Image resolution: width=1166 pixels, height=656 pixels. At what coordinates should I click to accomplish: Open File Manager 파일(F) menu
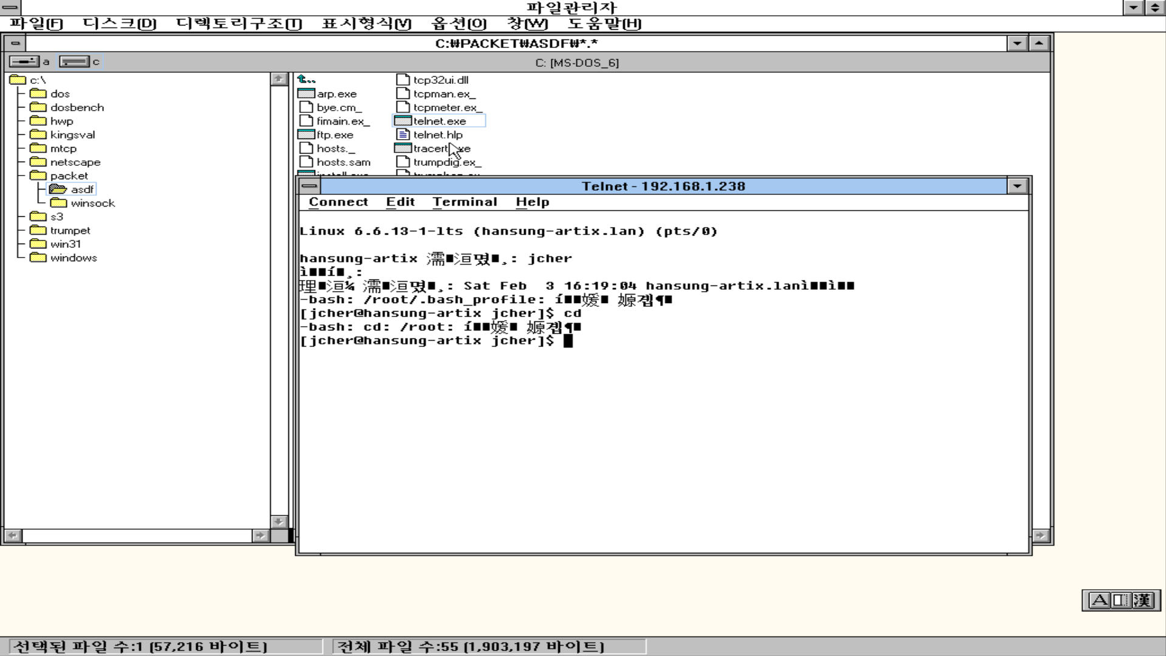pos(36,24)
